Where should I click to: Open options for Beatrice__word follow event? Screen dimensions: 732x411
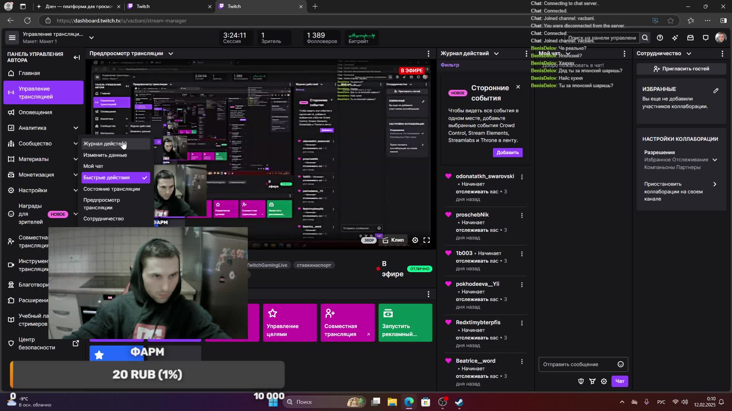click(522, 362)
